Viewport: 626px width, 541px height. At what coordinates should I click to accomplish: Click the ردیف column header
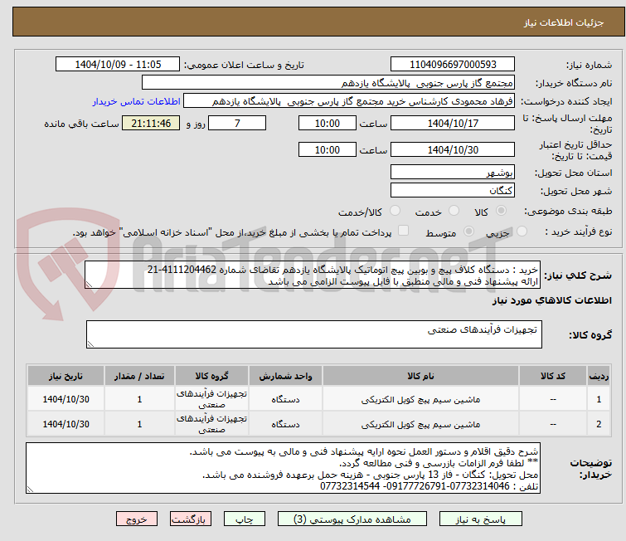point(599,376)
